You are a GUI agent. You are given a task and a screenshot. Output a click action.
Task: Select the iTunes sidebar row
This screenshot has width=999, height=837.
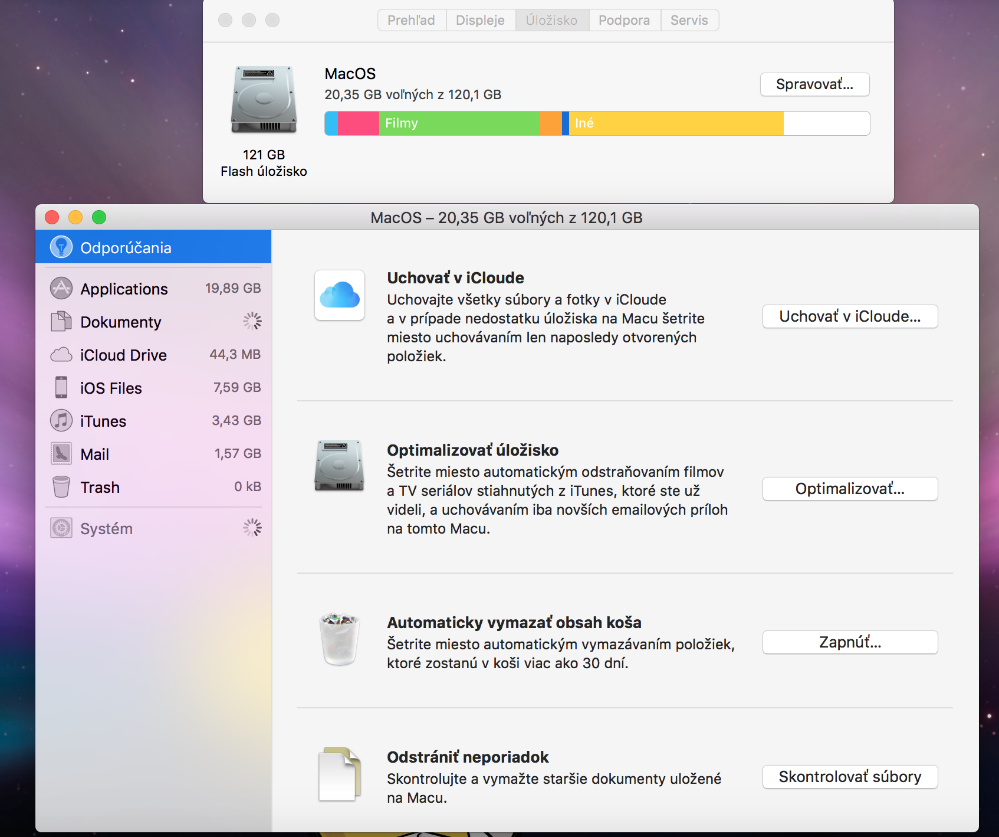[x=153, y=421]
